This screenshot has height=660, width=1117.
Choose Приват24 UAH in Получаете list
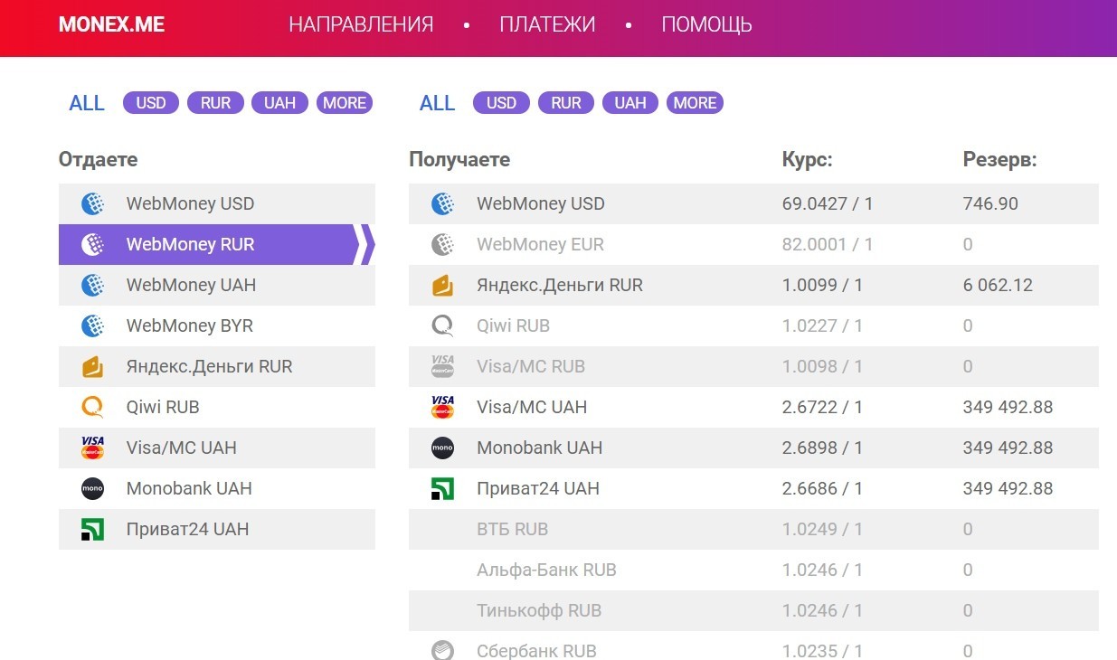coord(753,488)
